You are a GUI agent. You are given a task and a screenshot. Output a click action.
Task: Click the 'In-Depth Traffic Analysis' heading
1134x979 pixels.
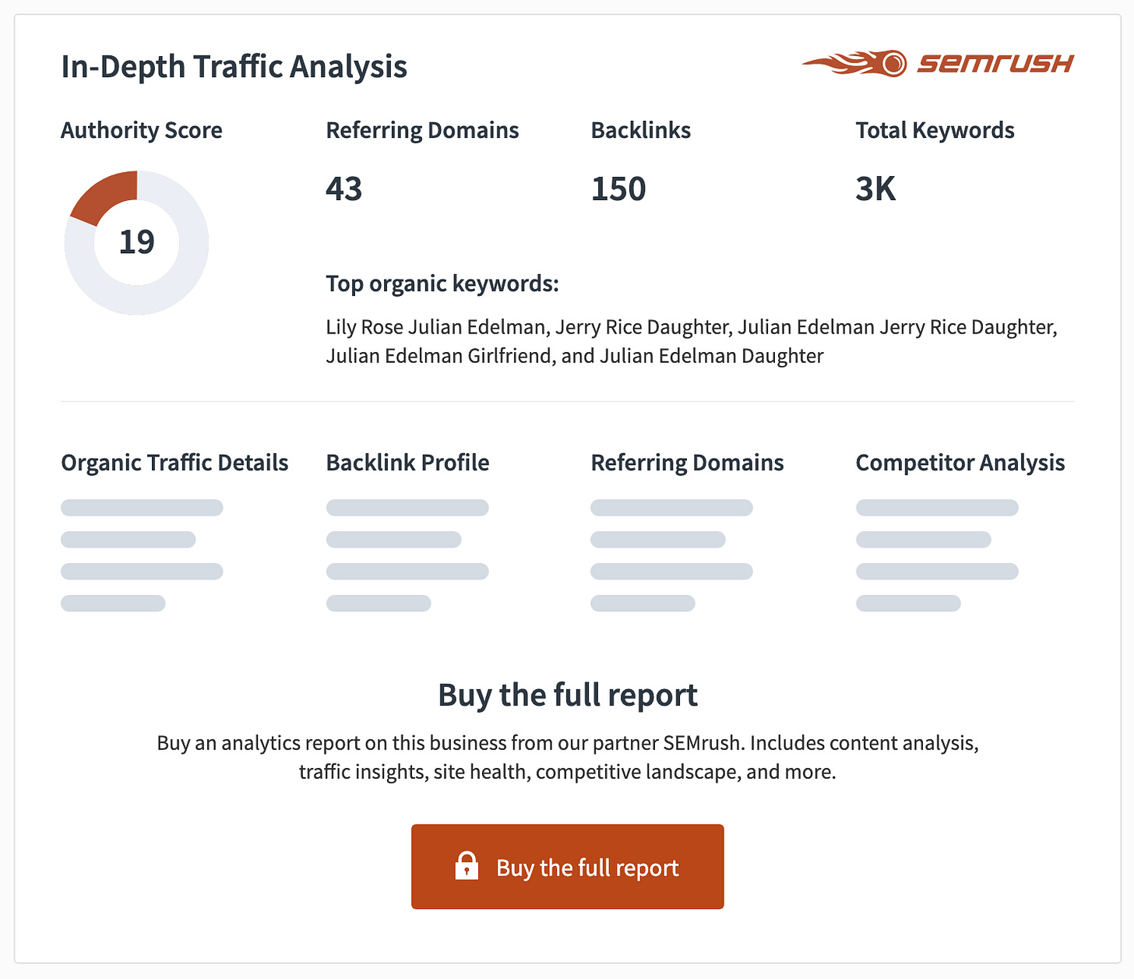tap(234, 67)
